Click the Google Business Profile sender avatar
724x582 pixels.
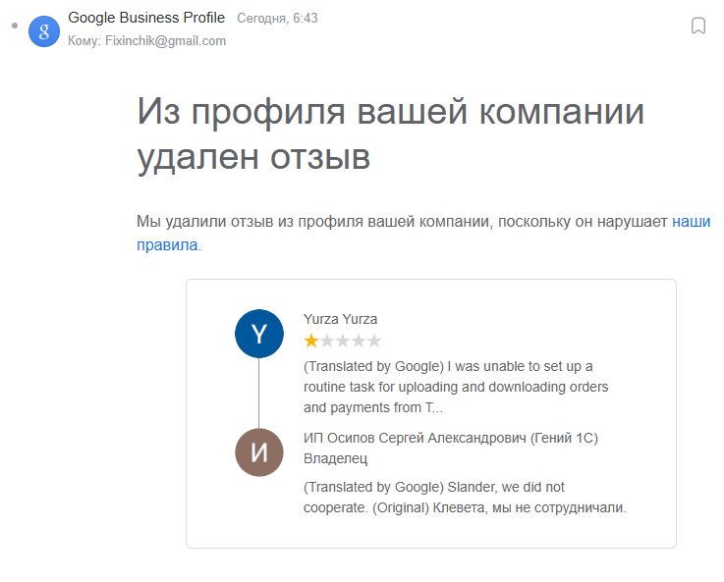44,31
